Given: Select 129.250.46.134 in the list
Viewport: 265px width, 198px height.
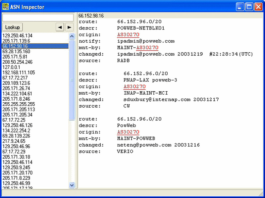Looking at the screenshot, I should [x=35, y=36].
